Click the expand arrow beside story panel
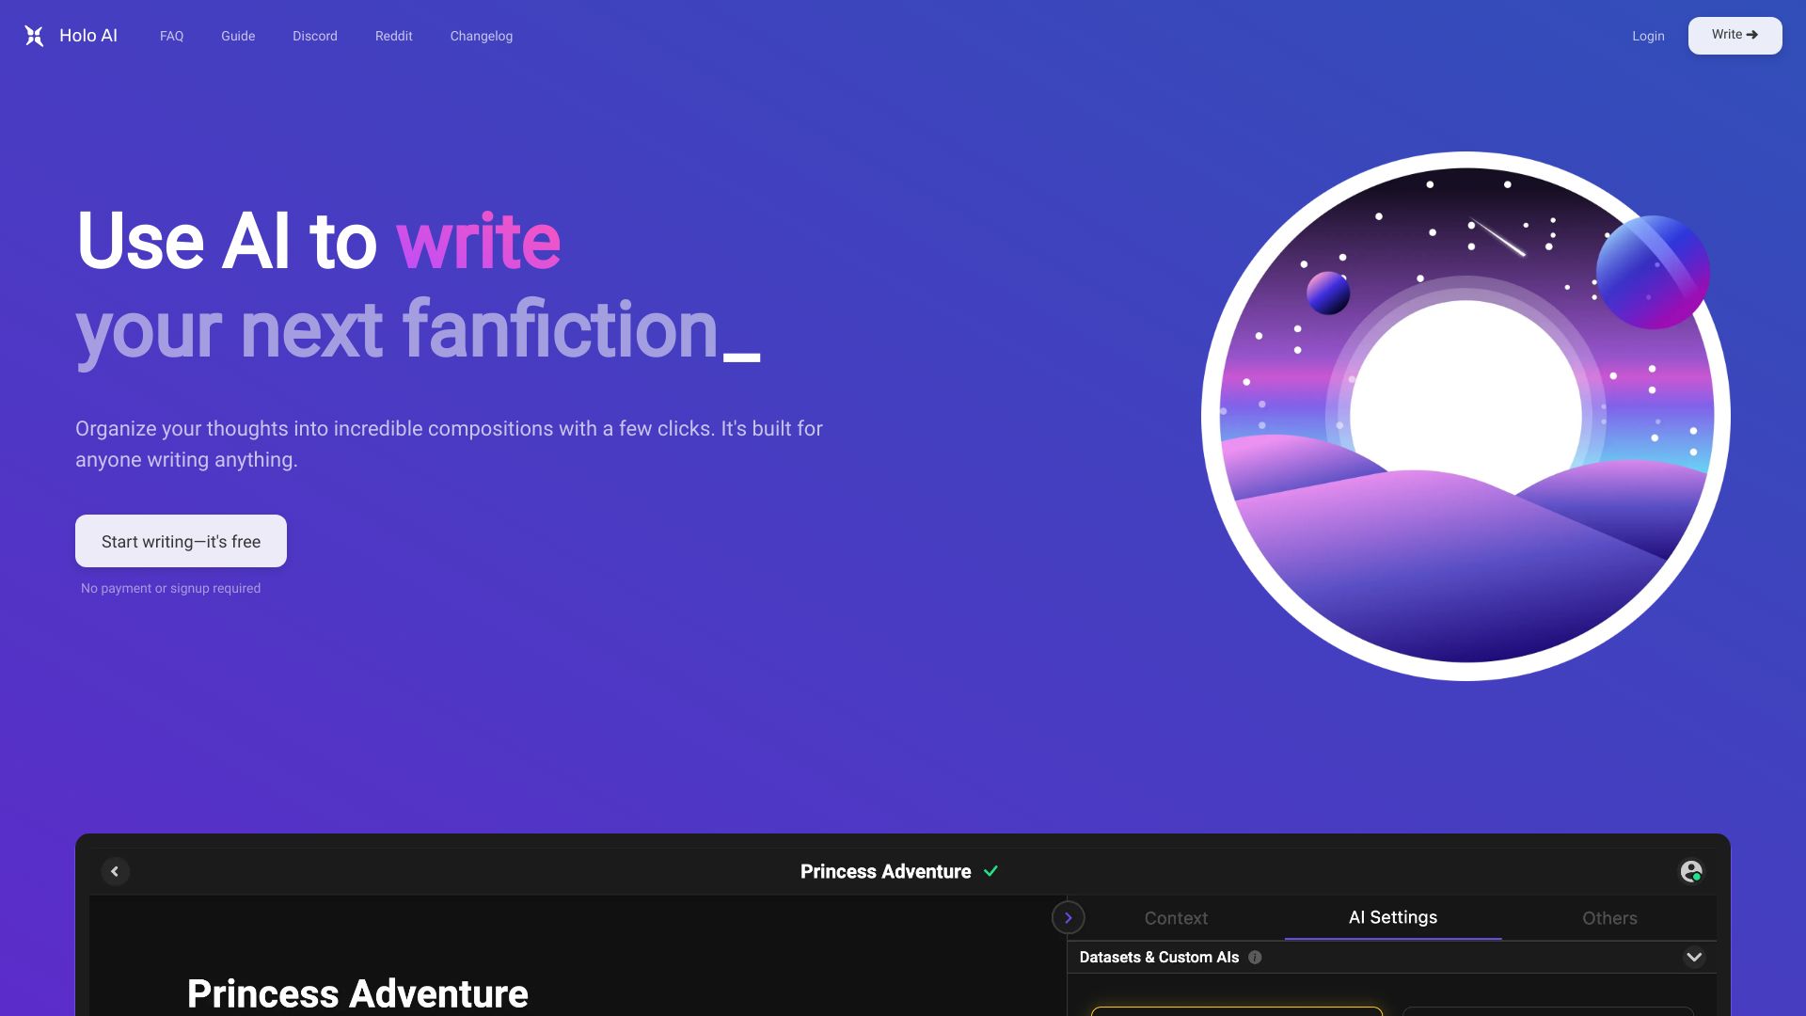1806x1016 pixels. [1068, 918]
